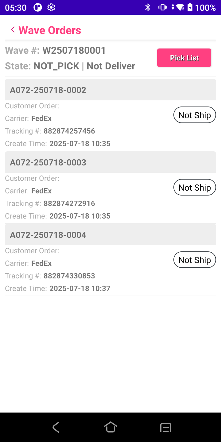The height and width of the screenshot is (442, 221).
Task: Tap the vibrate mode status icon
Action: pos(162,7)
